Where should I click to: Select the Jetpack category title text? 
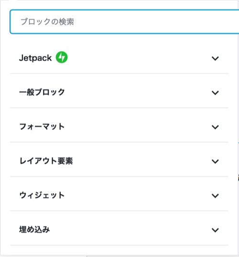point(35,58)
